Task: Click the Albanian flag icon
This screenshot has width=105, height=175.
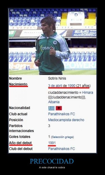Action: coord(59,108)
